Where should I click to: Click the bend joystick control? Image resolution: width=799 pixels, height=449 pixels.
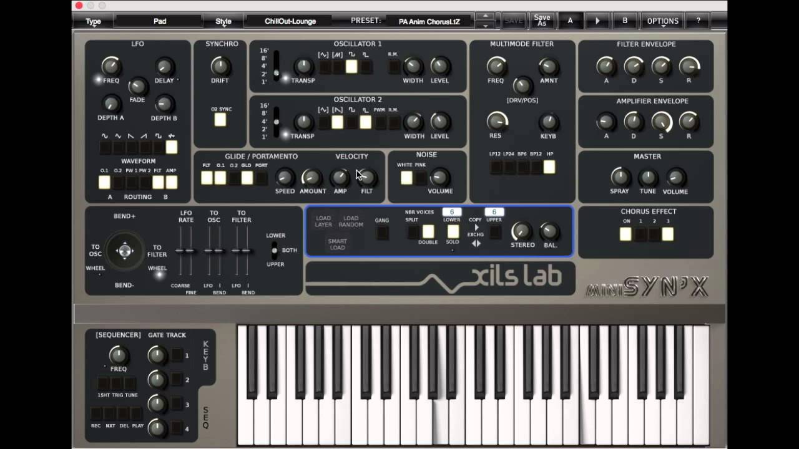click(125, 251)
